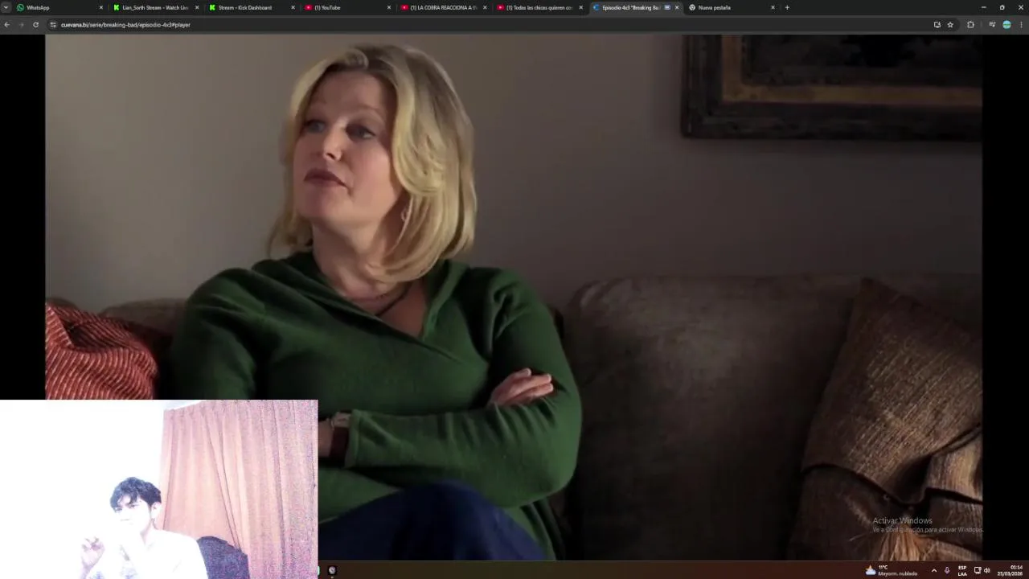Close the WhatsApp tab
1029x579 pixels.
coord(101,7)
